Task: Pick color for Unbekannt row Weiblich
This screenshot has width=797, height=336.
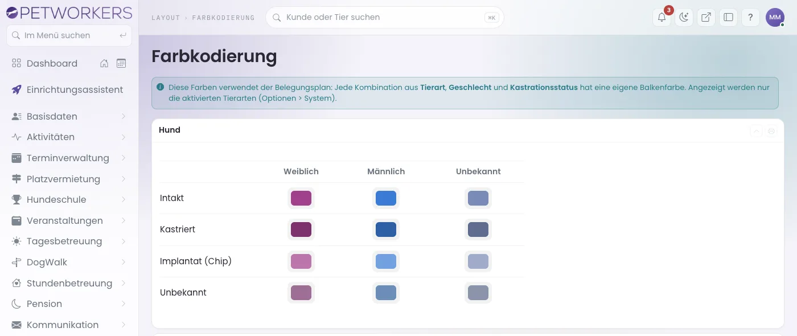Action: click(x=301, y=293)
